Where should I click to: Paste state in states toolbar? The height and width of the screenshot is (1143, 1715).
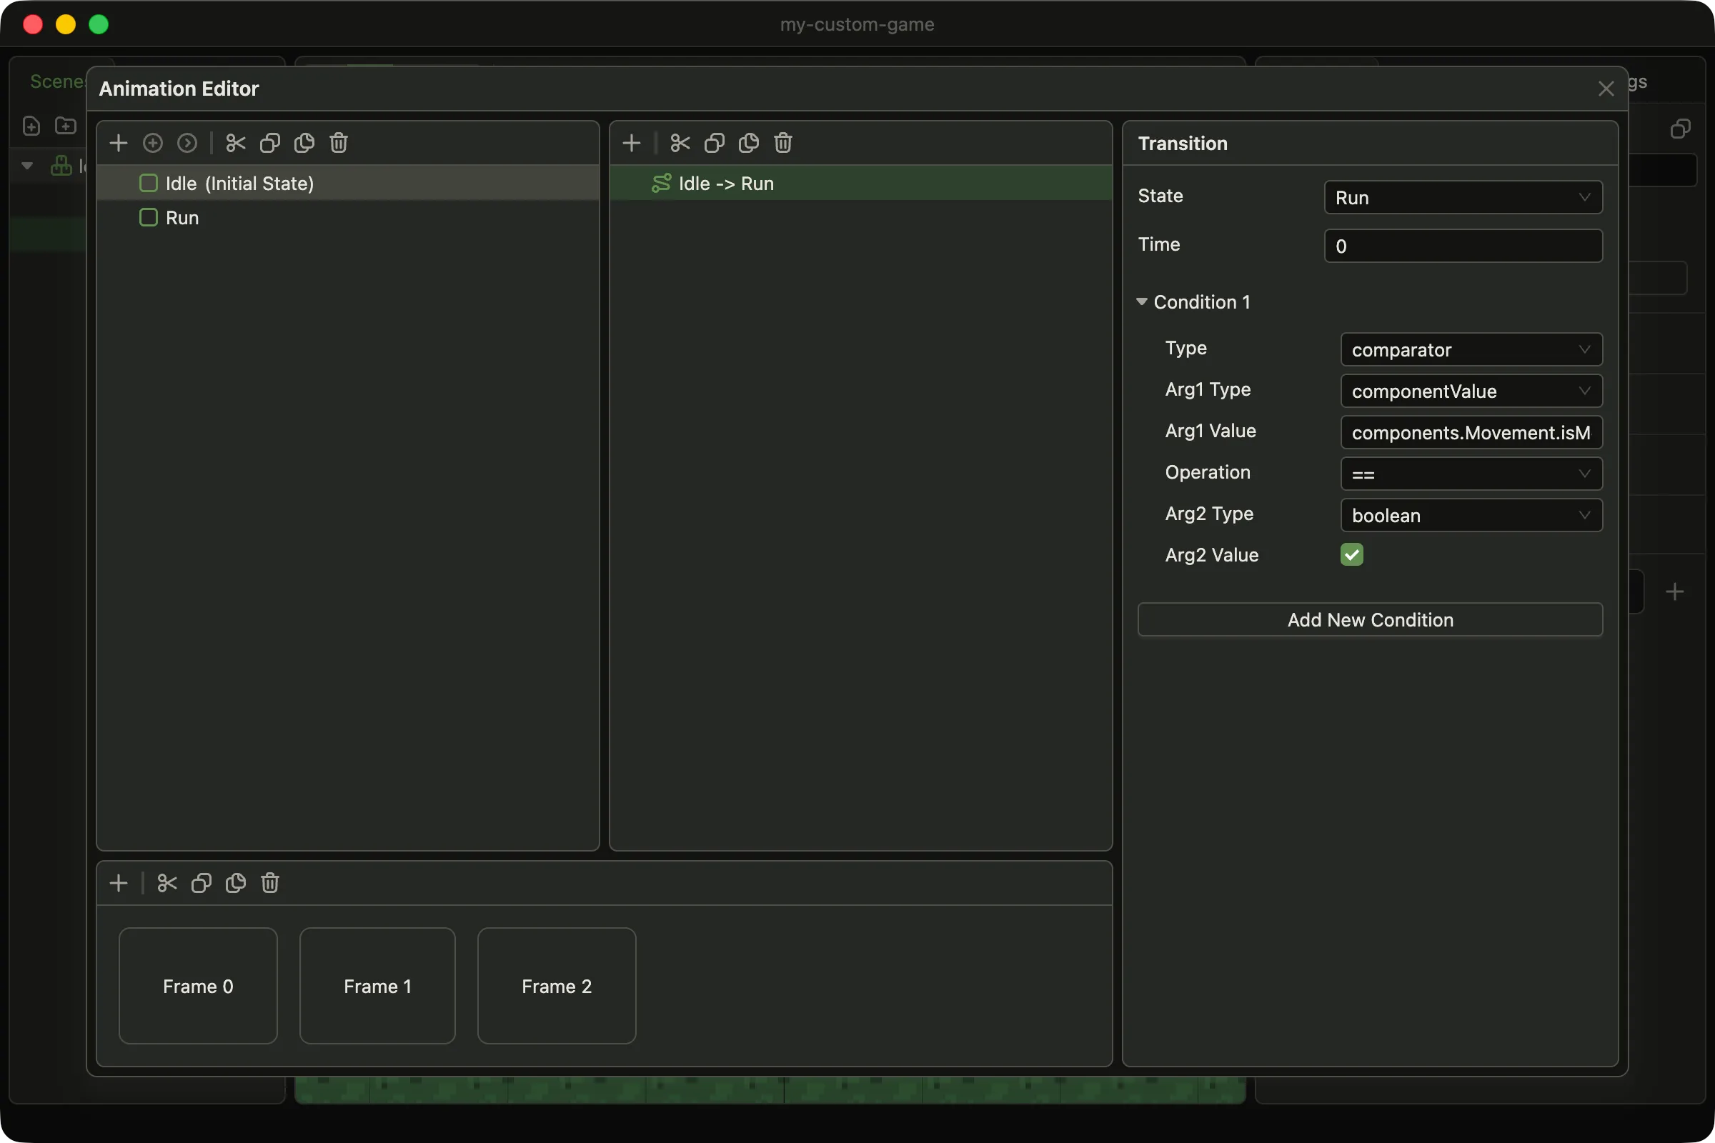click(304, 143)
